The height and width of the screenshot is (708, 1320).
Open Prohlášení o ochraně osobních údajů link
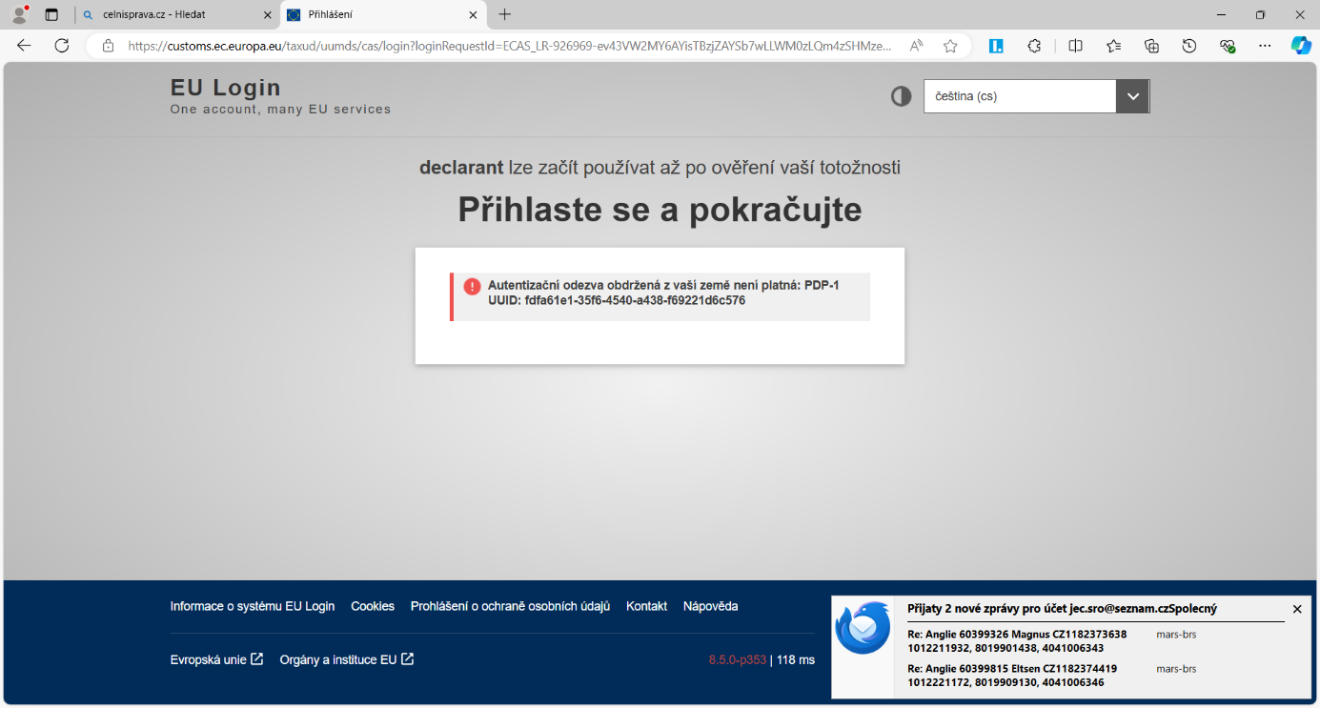pyautogui.click(x=510, y=606)
